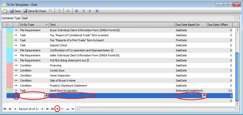The image size is (243, 115).
Task: Click status icon of Financing row
Action: point(16,65)
